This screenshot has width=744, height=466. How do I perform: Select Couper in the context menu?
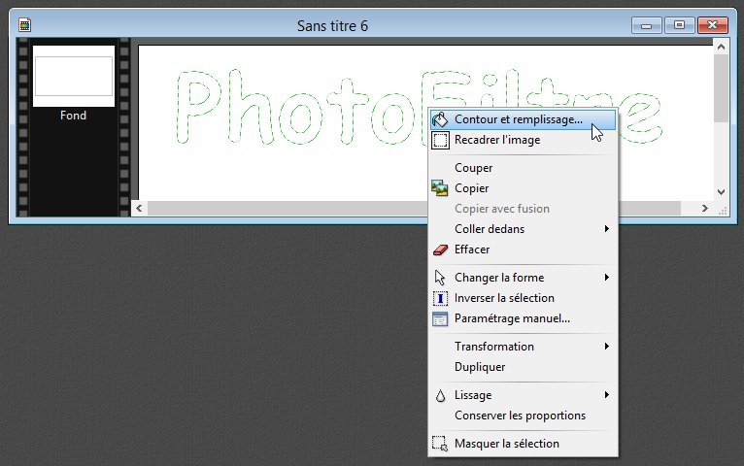(523, 168)
